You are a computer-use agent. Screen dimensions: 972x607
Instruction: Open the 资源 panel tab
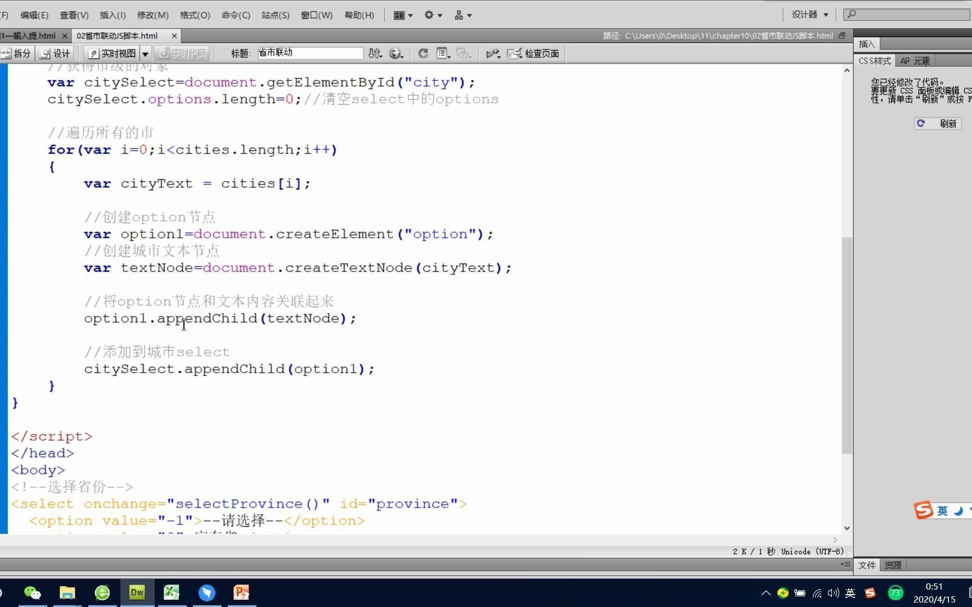(x=893, y=565)
